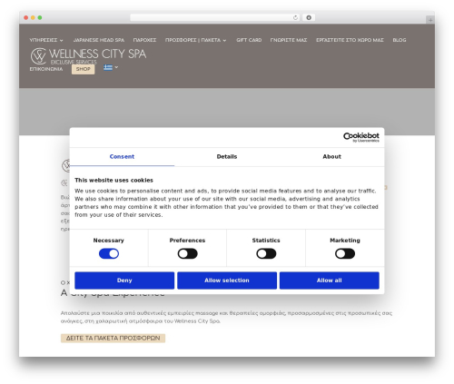This screenshot has height=384, width=454.
Task: Enable the Preferences cookies switch
Action: (x=187, y=253)
